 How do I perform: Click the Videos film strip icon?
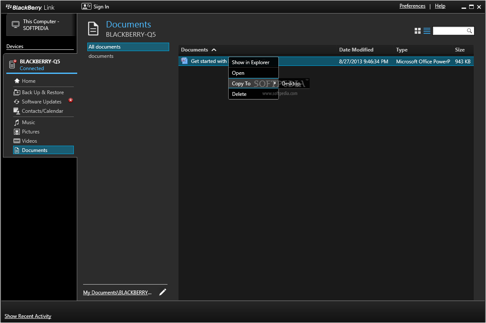pyautogui.click(x=17, y=141)
